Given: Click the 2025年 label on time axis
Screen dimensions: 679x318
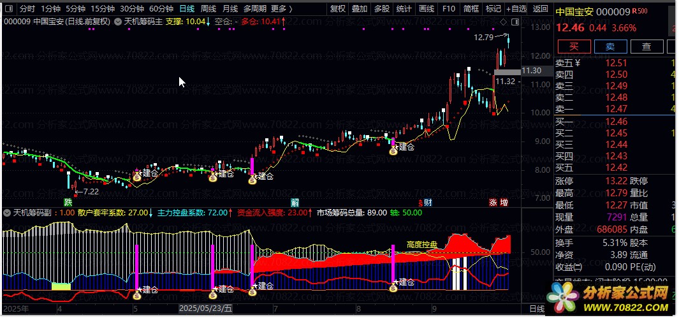Looking at the screenshot, I should point(15,308).
